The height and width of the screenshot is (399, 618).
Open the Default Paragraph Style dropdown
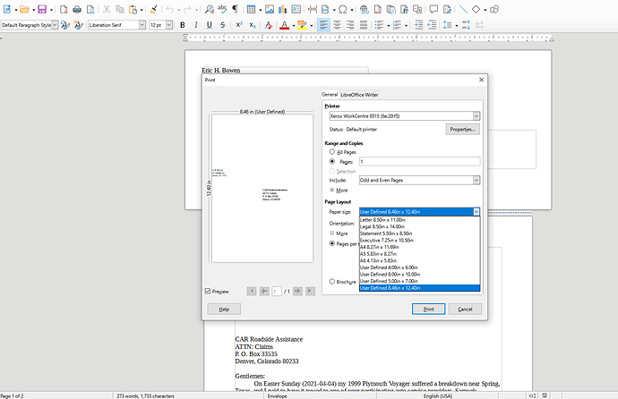tap(55, 25)
